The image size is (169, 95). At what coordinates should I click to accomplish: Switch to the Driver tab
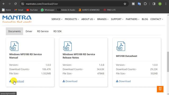[29, 31]
